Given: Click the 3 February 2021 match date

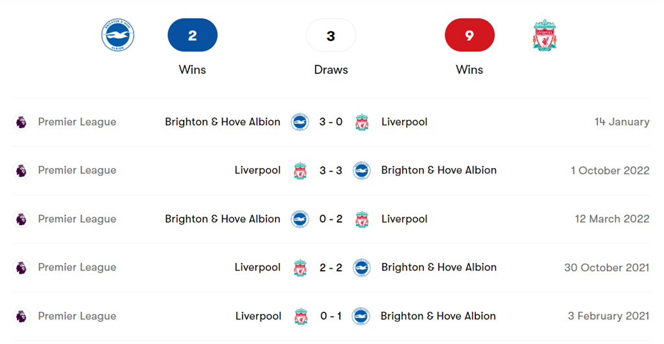Looking at the screenshot, I should coord(608,316).
